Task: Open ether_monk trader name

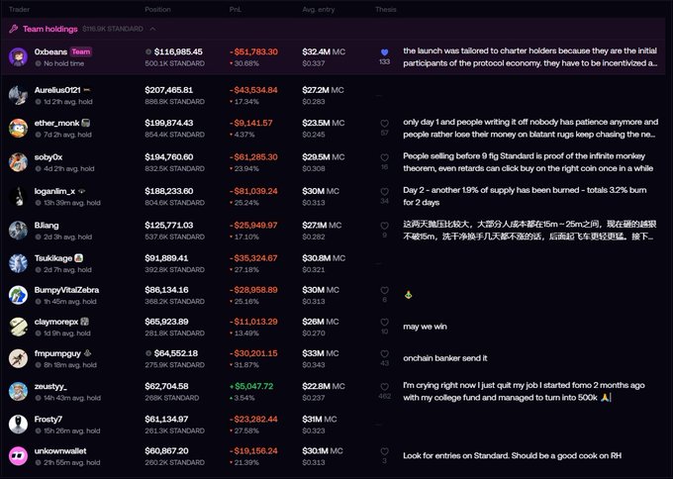Action: 56,123
